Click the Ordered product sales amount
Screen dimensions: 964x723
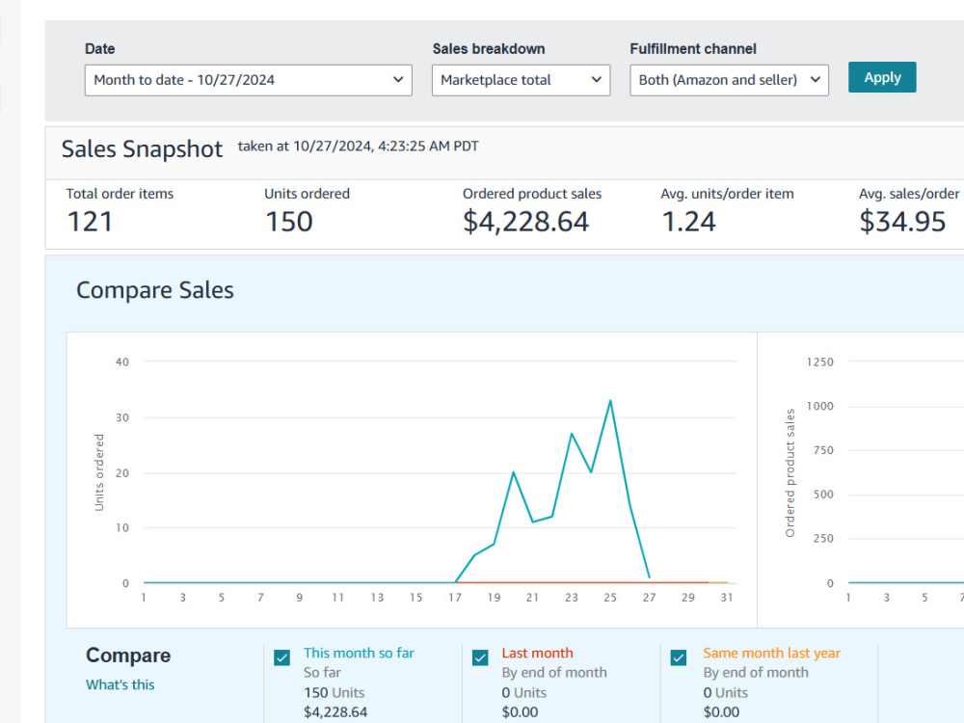[525, 222]
